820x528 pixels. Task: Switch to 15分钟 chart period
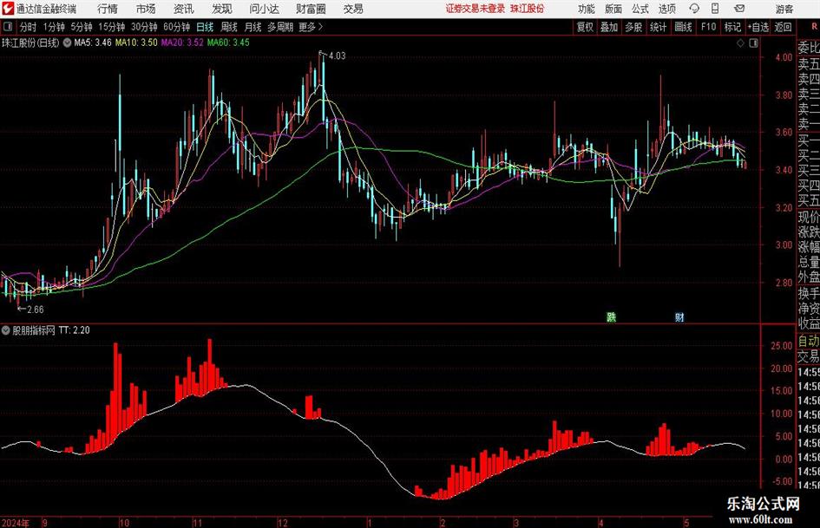112,27
